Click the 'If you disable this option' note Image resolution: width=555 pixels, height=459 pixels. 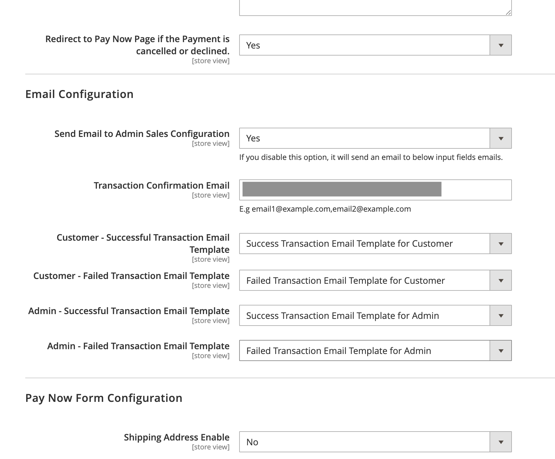pos(371,157)
